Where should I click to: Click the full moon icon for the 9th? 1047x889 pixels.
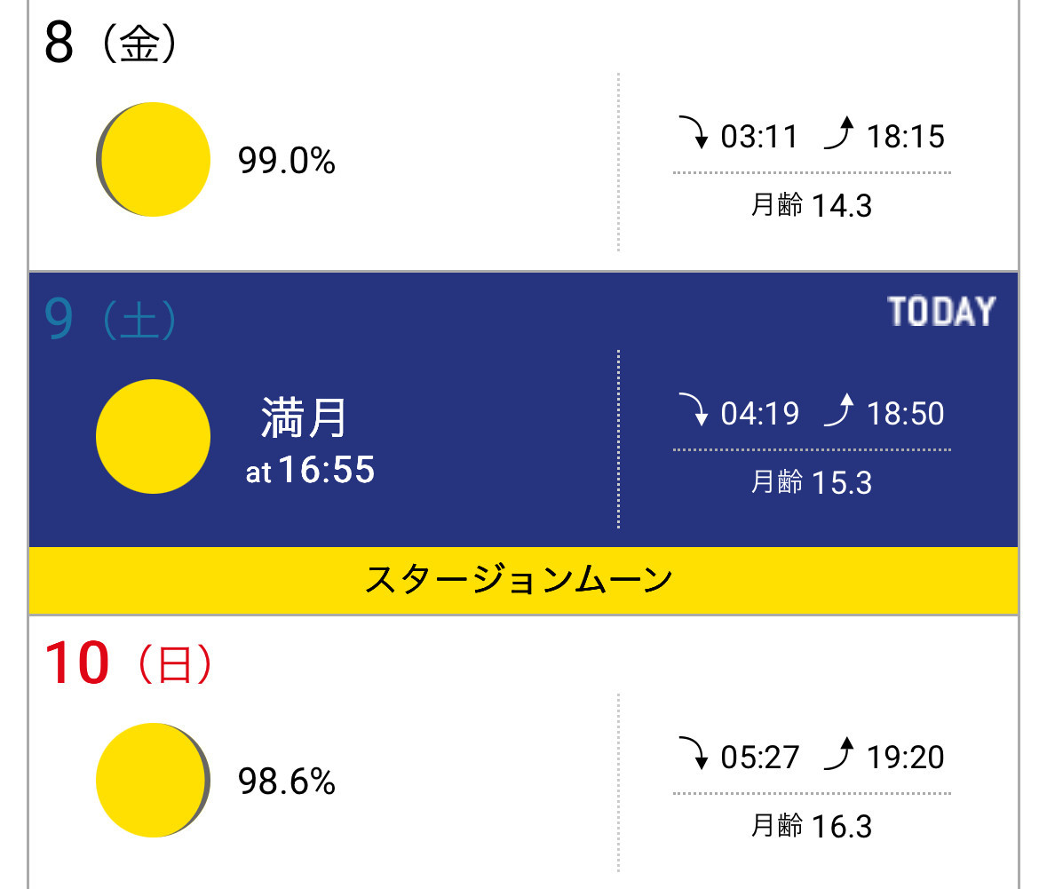pyautogui.click(x=153, y=436)
